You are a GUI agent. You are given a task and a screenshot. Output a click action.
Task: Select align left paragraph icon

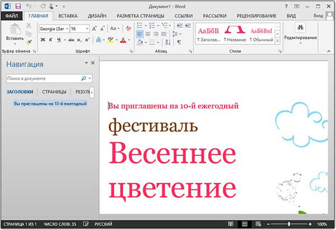(x=139, y=35)
